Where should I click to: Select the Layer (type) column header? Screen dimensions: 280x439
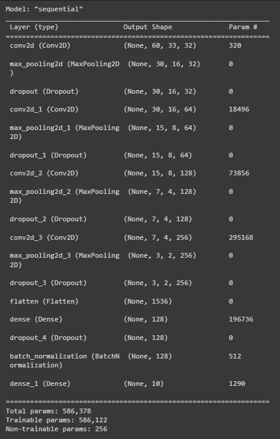34,27
